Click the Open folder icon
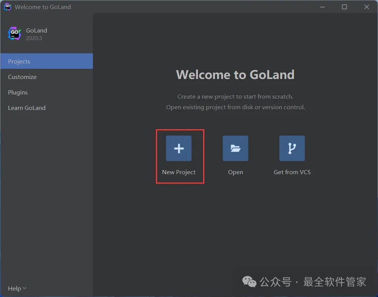The width and height of the screenshot is (378, 297). coord(235,148)
